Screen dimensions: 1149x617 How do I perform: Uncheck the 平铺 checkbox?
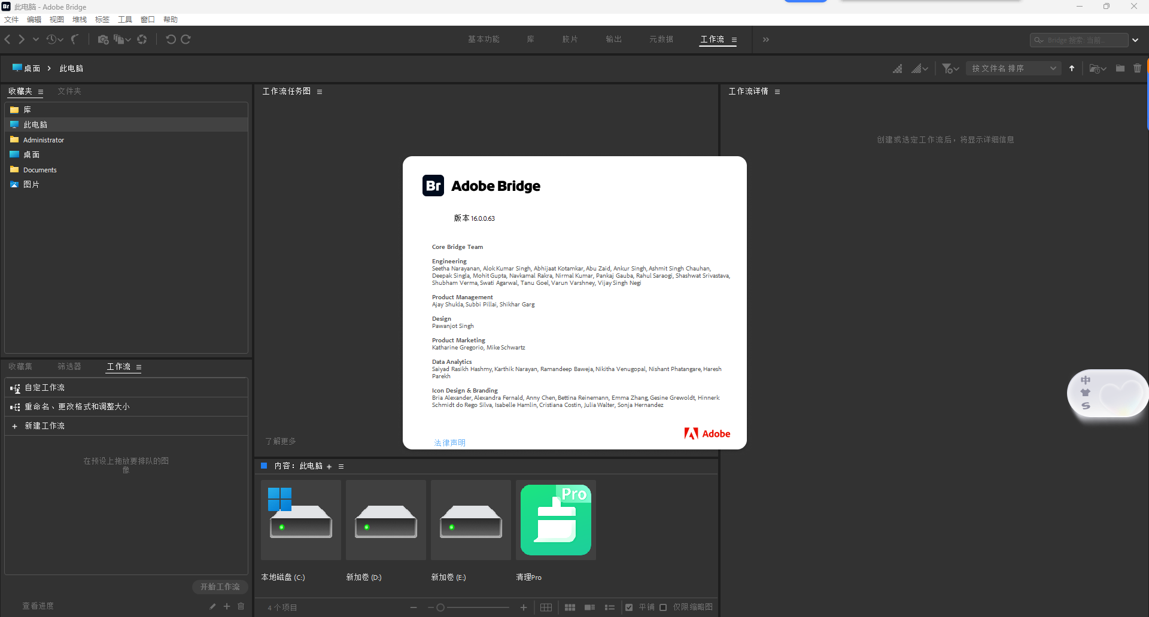pos(629,607)
